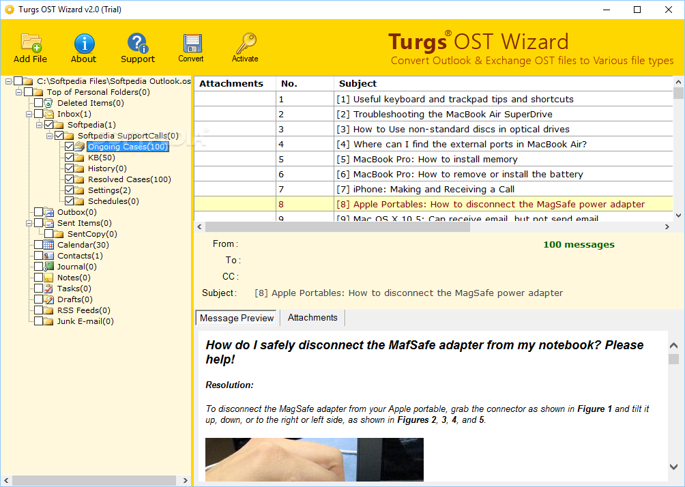Image resolution: width=685 pixels, height=487 pixels.
Task: Sort by the No. column header
Action: click(x=304, y=83)
